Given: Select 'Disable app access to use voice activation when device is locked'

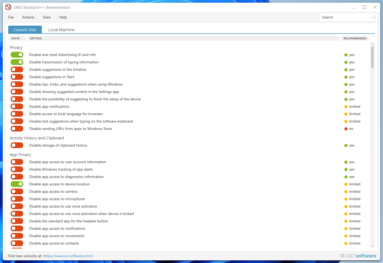Looking at the screenshot, I should click(81, 214).
